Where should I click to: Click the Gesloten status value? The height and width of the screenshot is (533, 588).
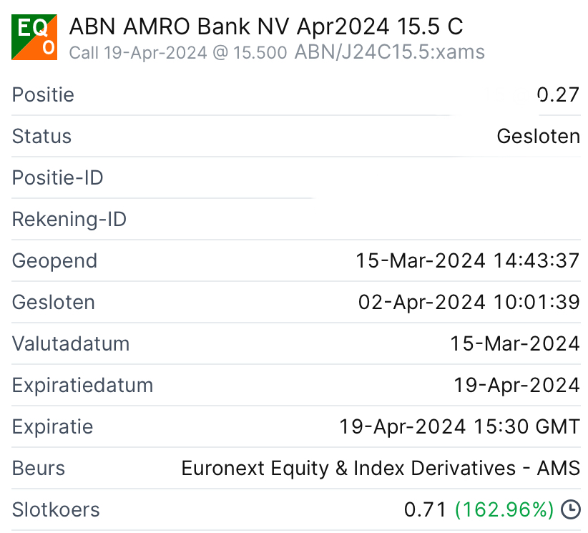pos(538,136)
